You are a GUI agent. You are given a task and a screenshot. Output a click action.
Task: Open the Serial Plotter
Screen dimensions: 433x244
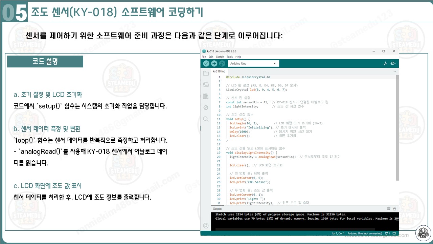385,63
